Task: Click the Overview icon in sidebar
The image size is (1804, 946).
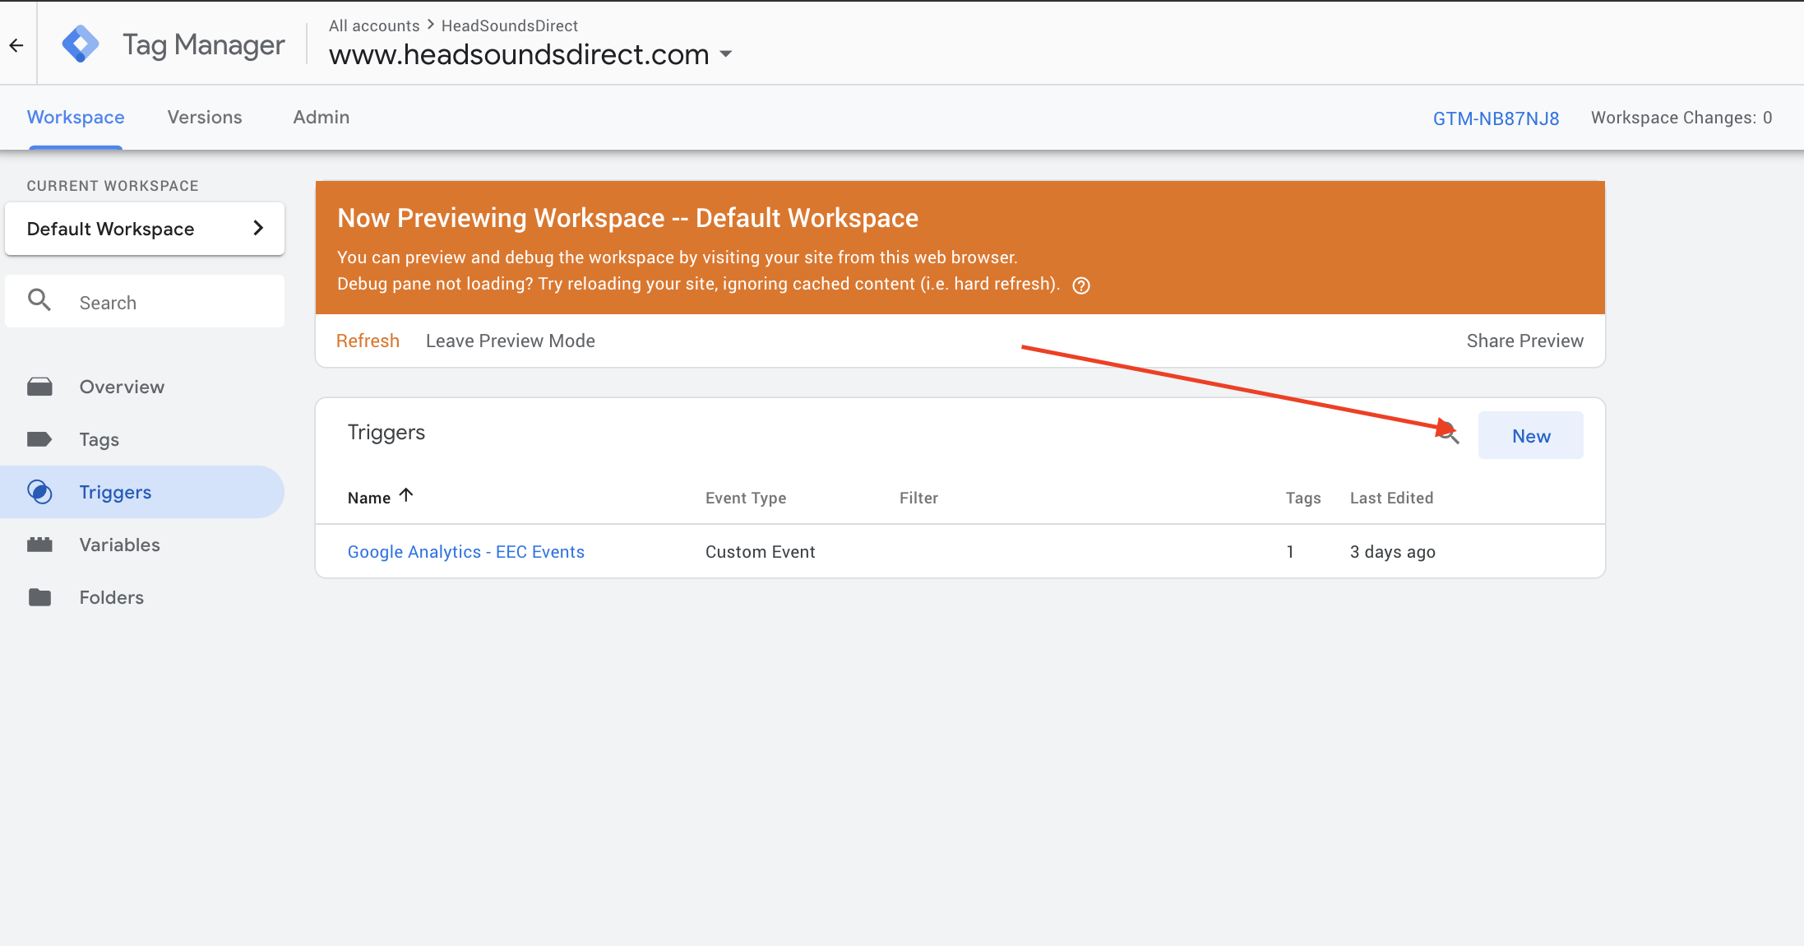Action: click(x=39, y=387)
